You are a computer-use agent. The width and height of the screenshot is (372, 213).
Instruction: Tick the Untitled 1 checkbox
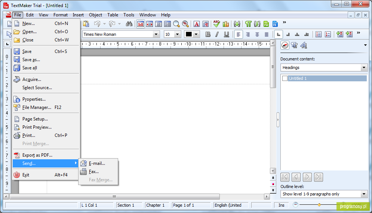(285, 78)
